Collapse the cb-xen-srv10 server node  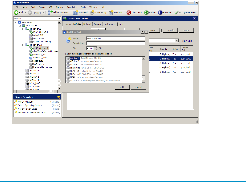pos(24,45)
